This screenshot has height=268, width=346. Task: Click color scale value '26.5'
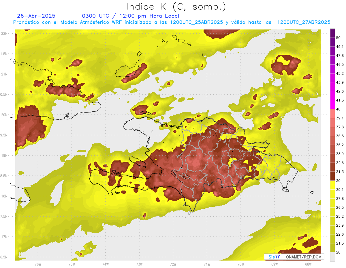pos(340,208)
